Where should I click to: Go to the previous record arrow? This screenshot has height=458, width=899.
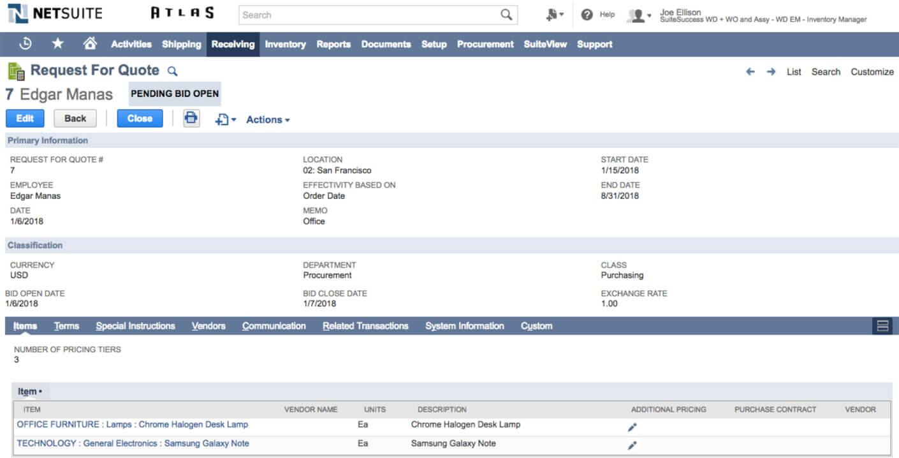tap(750, 71)
